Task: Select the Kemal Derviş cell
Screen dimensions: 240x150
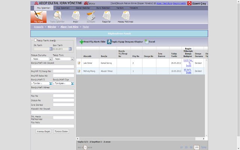Action: 108,63
